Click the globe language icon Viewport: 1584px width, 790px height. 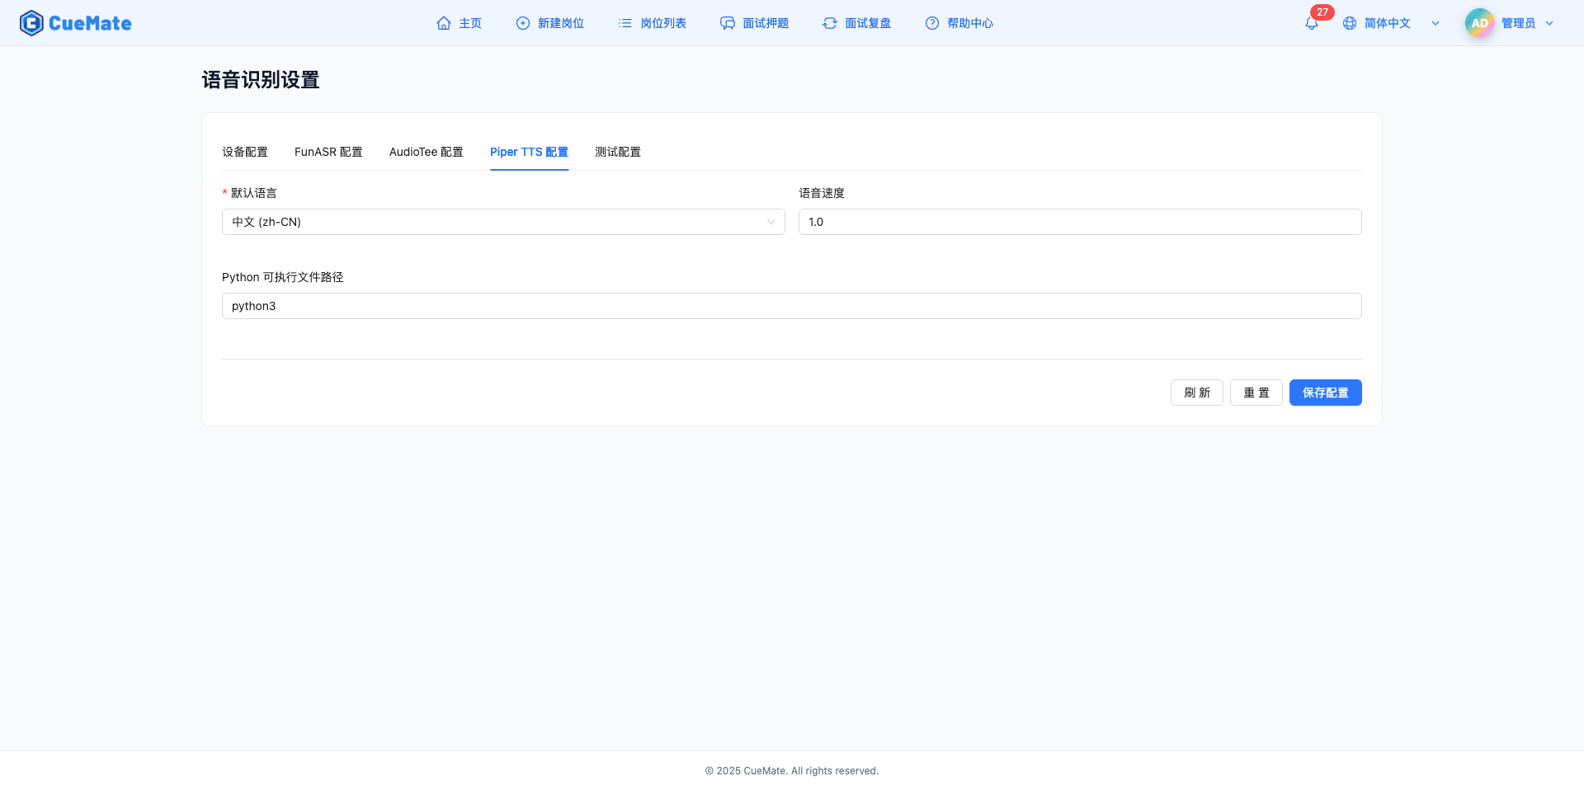tap(1350, 23)
